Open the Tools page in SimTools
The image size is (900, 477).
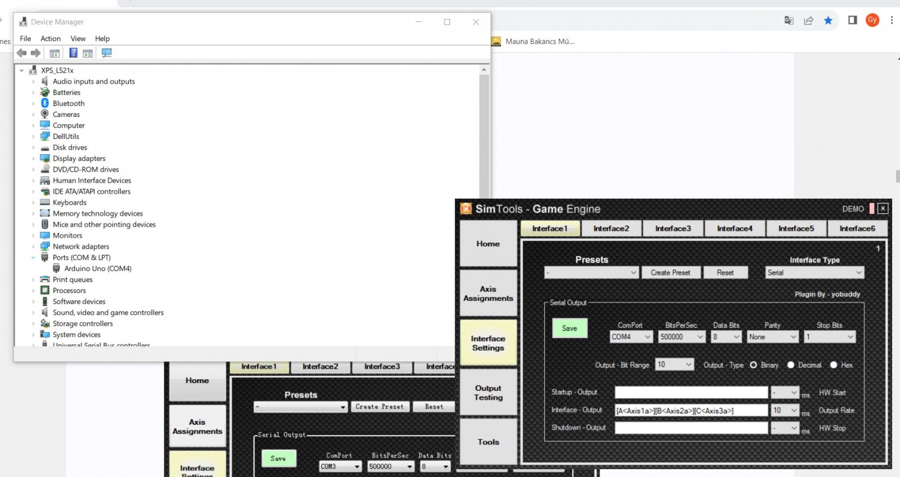488,442
